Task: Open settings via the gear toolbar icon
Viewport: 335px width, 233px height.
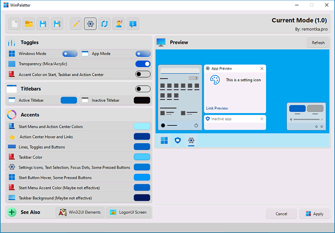Action: [x=90, y=24]
